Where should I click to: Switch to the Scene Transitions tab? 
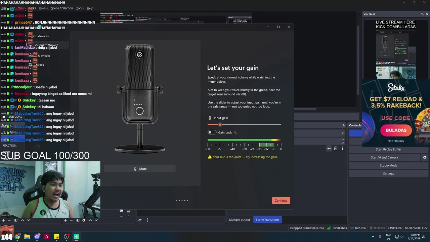point(267,220)
